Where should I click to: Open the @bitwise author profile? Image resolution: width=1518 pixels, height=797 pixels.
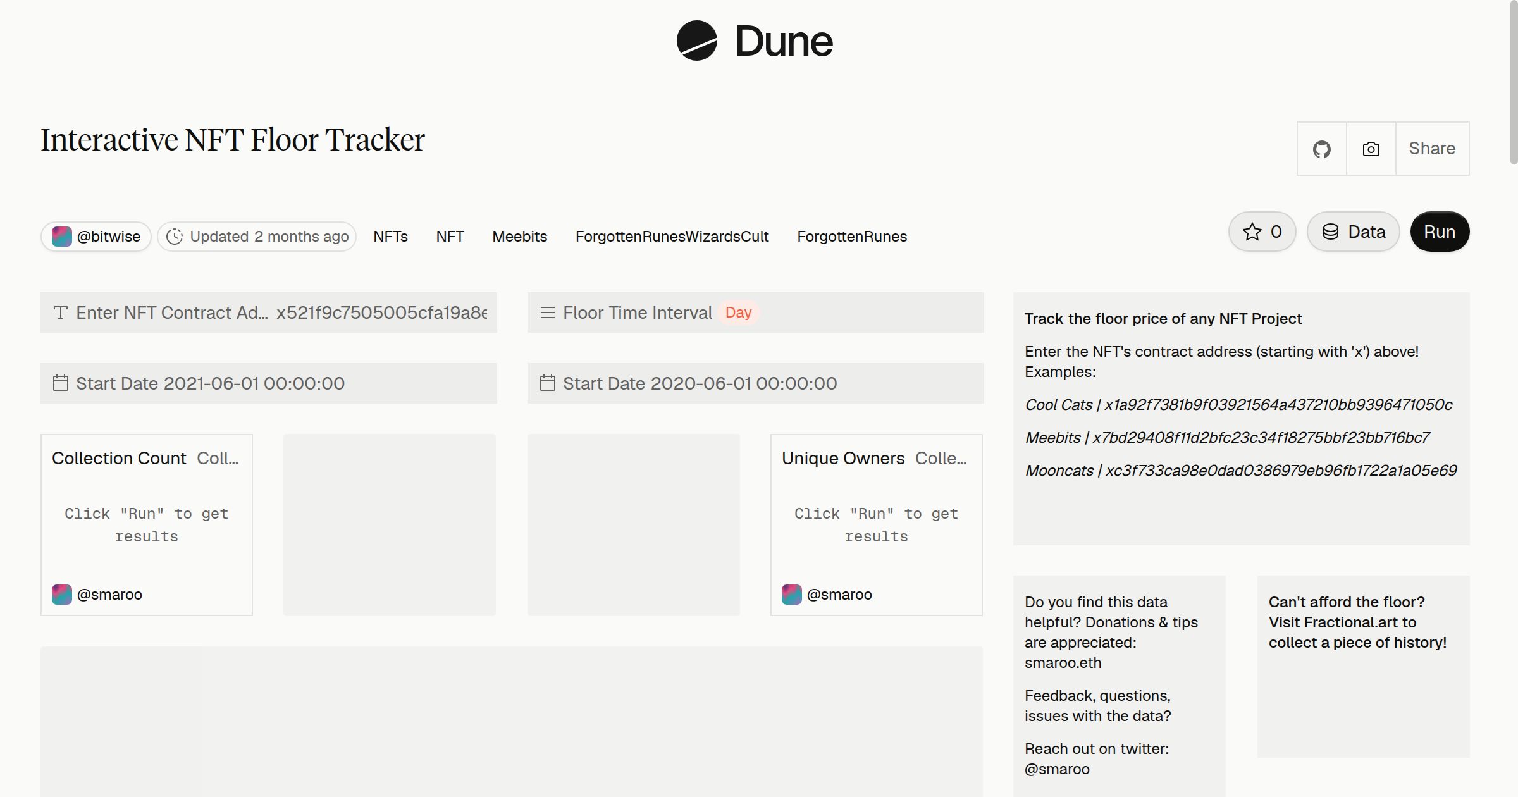(x=96, y=237)
